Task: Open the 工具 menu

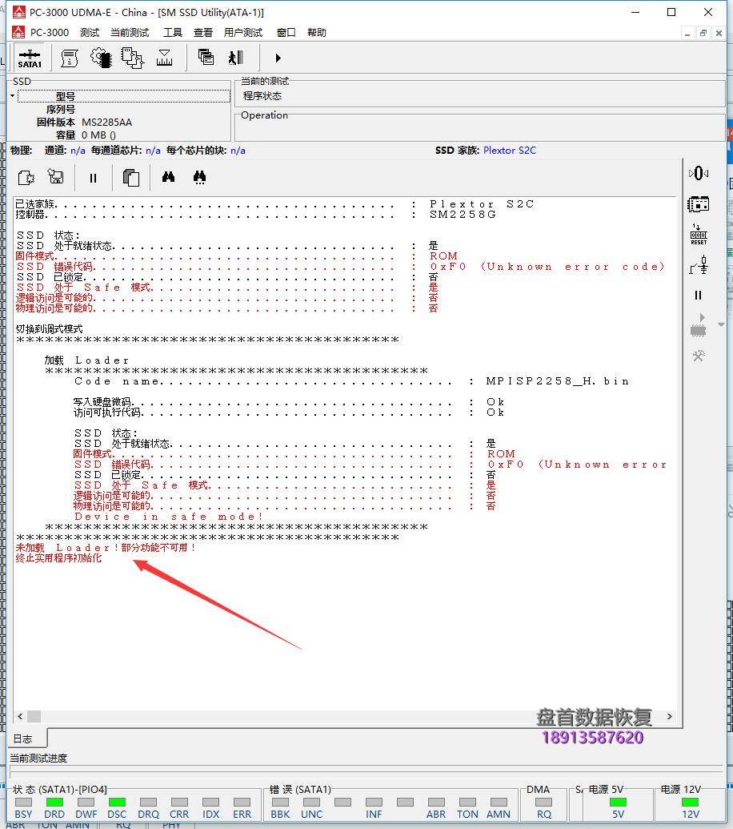Action: tap(173, 33)
